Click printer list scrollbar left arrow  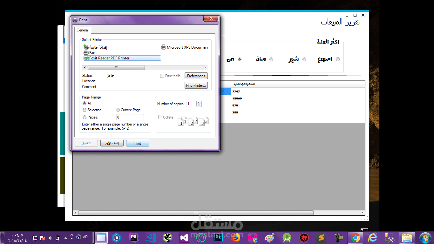tap(85, 68)
